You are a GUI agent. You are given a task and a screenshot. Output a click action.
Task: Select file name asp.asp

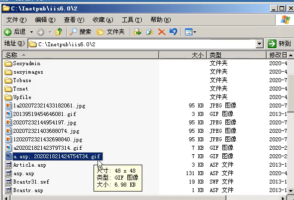click(24, 174)
